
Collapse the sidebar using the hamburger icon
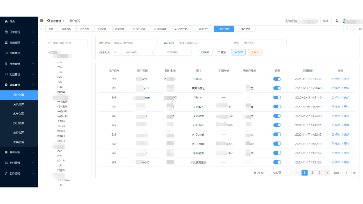pos(42,21)
